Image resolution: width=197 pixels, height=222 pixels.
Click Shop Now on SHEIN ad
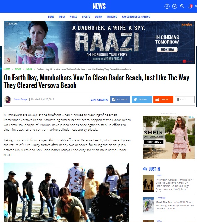(154, 142)
